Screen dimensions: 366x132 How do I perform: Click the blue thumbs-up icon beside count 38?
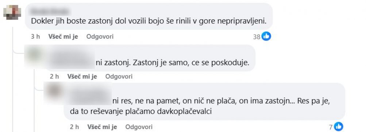266,36
